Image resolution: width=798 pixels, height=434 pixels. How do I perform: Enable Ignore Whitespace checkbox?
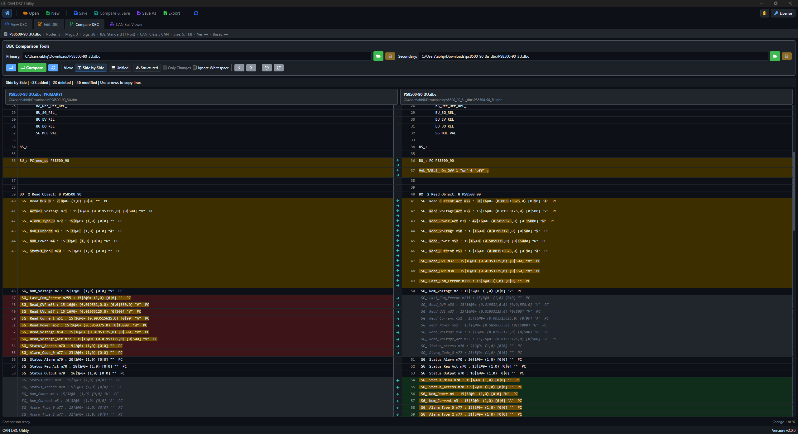195,68
